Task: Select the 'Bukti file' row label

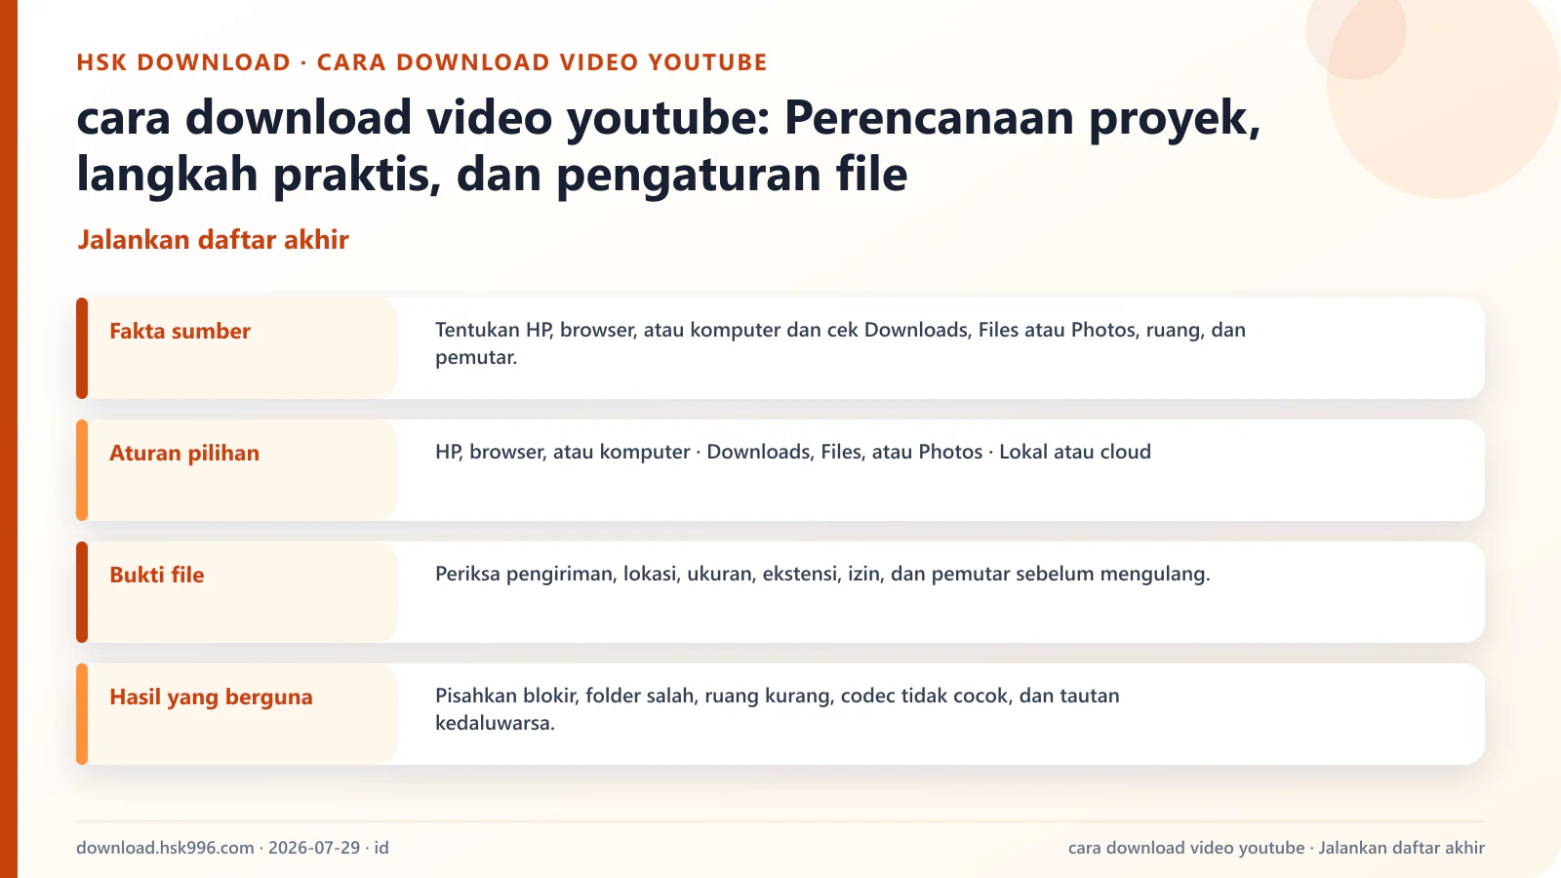Action: coord(157,576)
